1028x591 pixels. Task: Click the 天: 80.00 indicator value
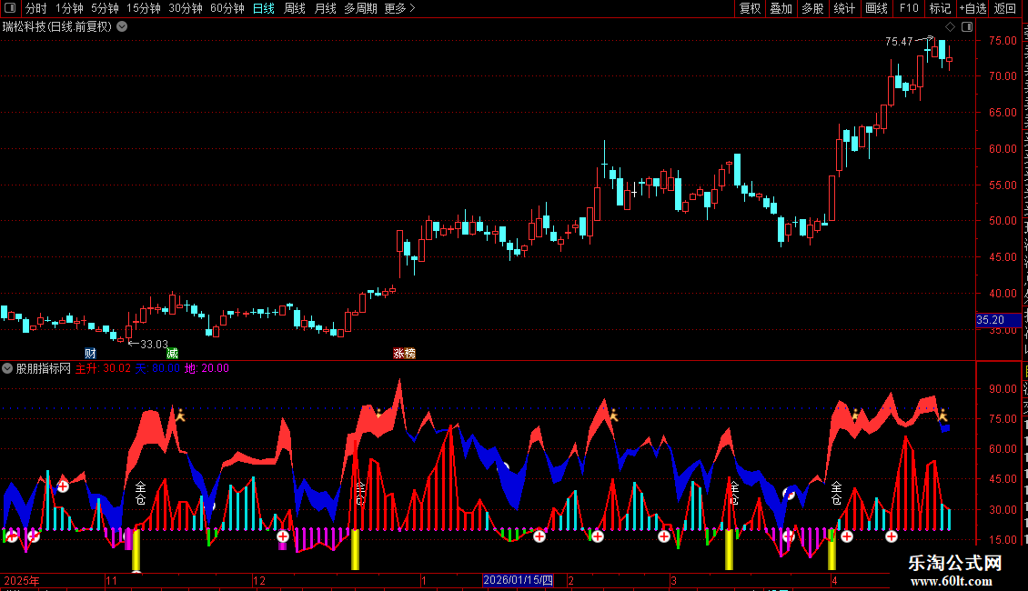pyautogui.click(x=157, y=368)
